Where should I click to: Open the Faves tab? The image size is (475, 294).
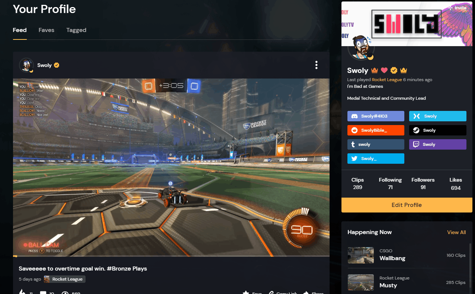point(46,30)
